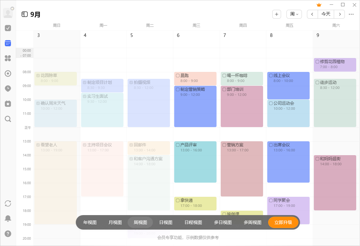The width and height of the screenshot is (360, 246).
Task: Open the 出席会议 event on Friday
Action: tap(288, 162)
